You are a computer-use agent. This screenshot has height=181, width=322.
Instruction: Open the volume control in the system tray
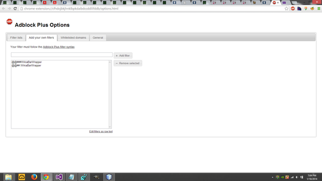coord(297,177)
